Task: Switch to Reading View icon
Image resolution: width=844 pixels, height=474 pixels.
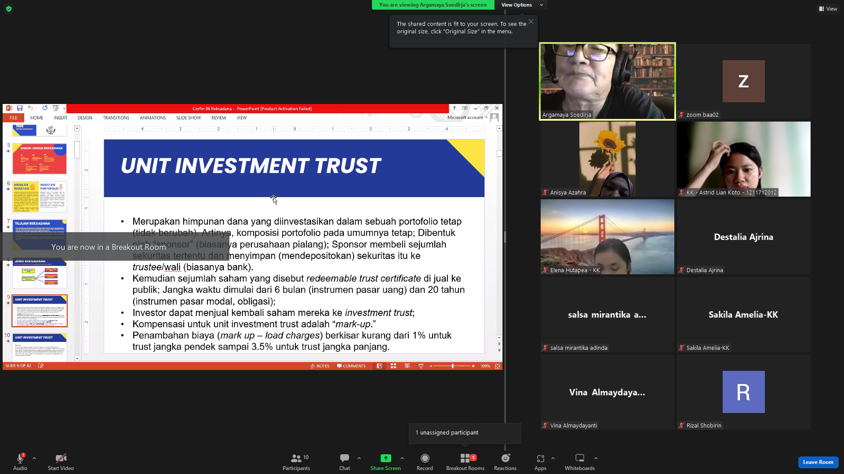Action: (407, 366)
